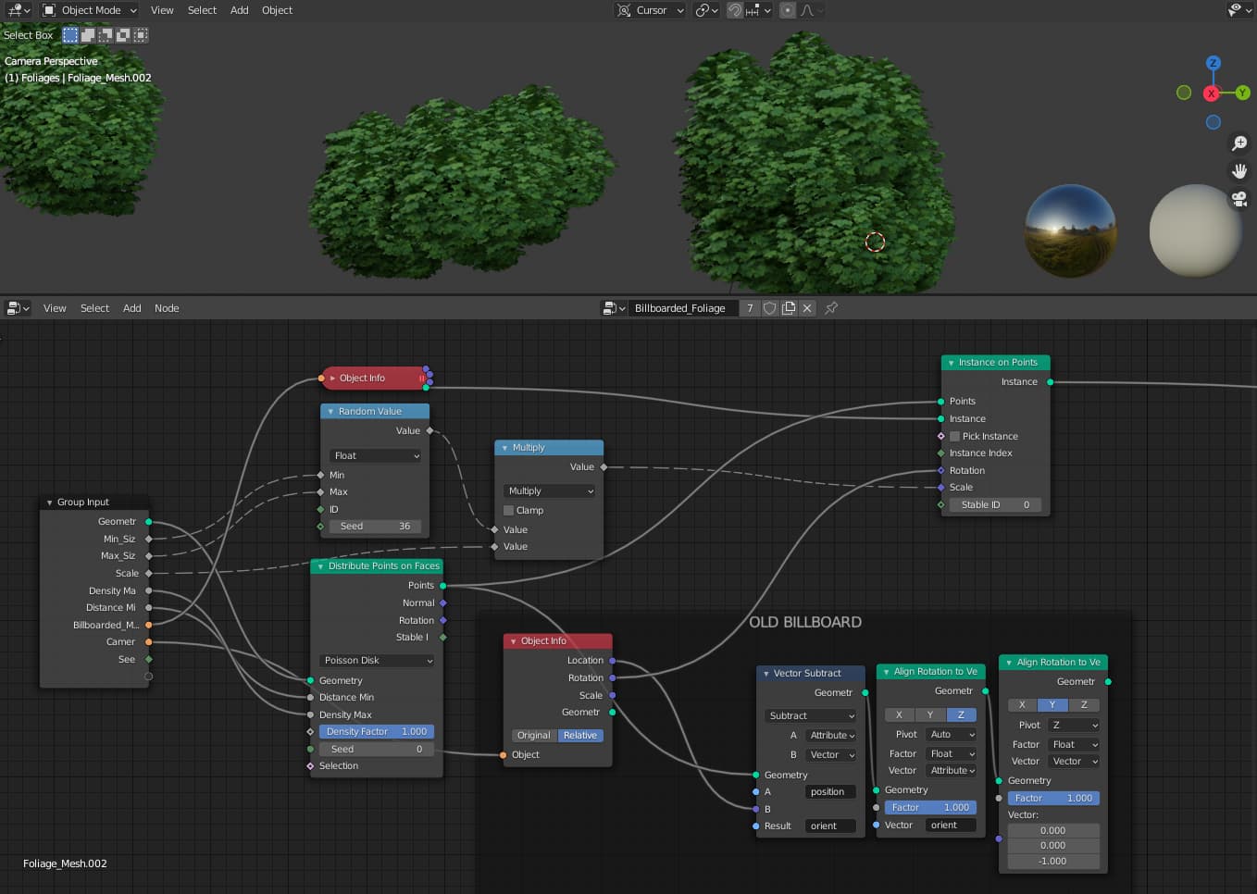
Task: Activate the pan hand icon in viewport sidebar
Action: click(1240, 170)
